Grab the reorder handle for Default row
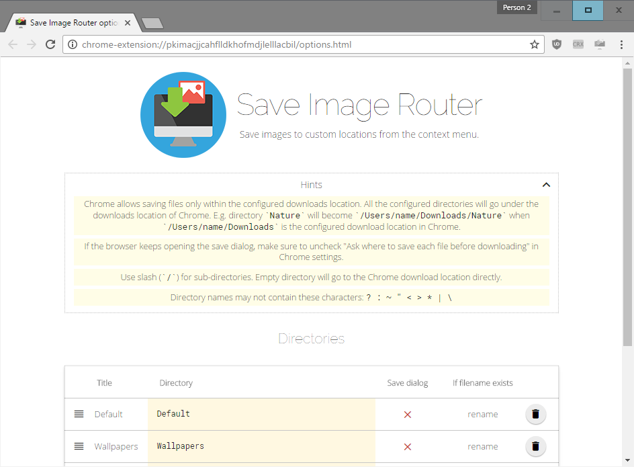 (x=79, y=414)
